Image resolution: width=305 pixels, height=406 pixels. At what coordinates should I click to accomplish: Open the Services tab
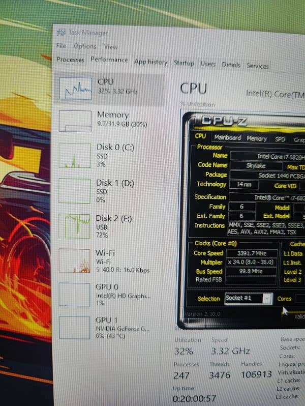point(258,66)
